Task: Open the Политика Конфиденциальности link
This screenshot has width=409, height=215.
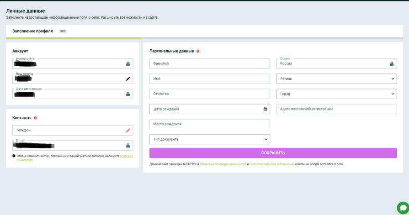Action: point(223,164)
